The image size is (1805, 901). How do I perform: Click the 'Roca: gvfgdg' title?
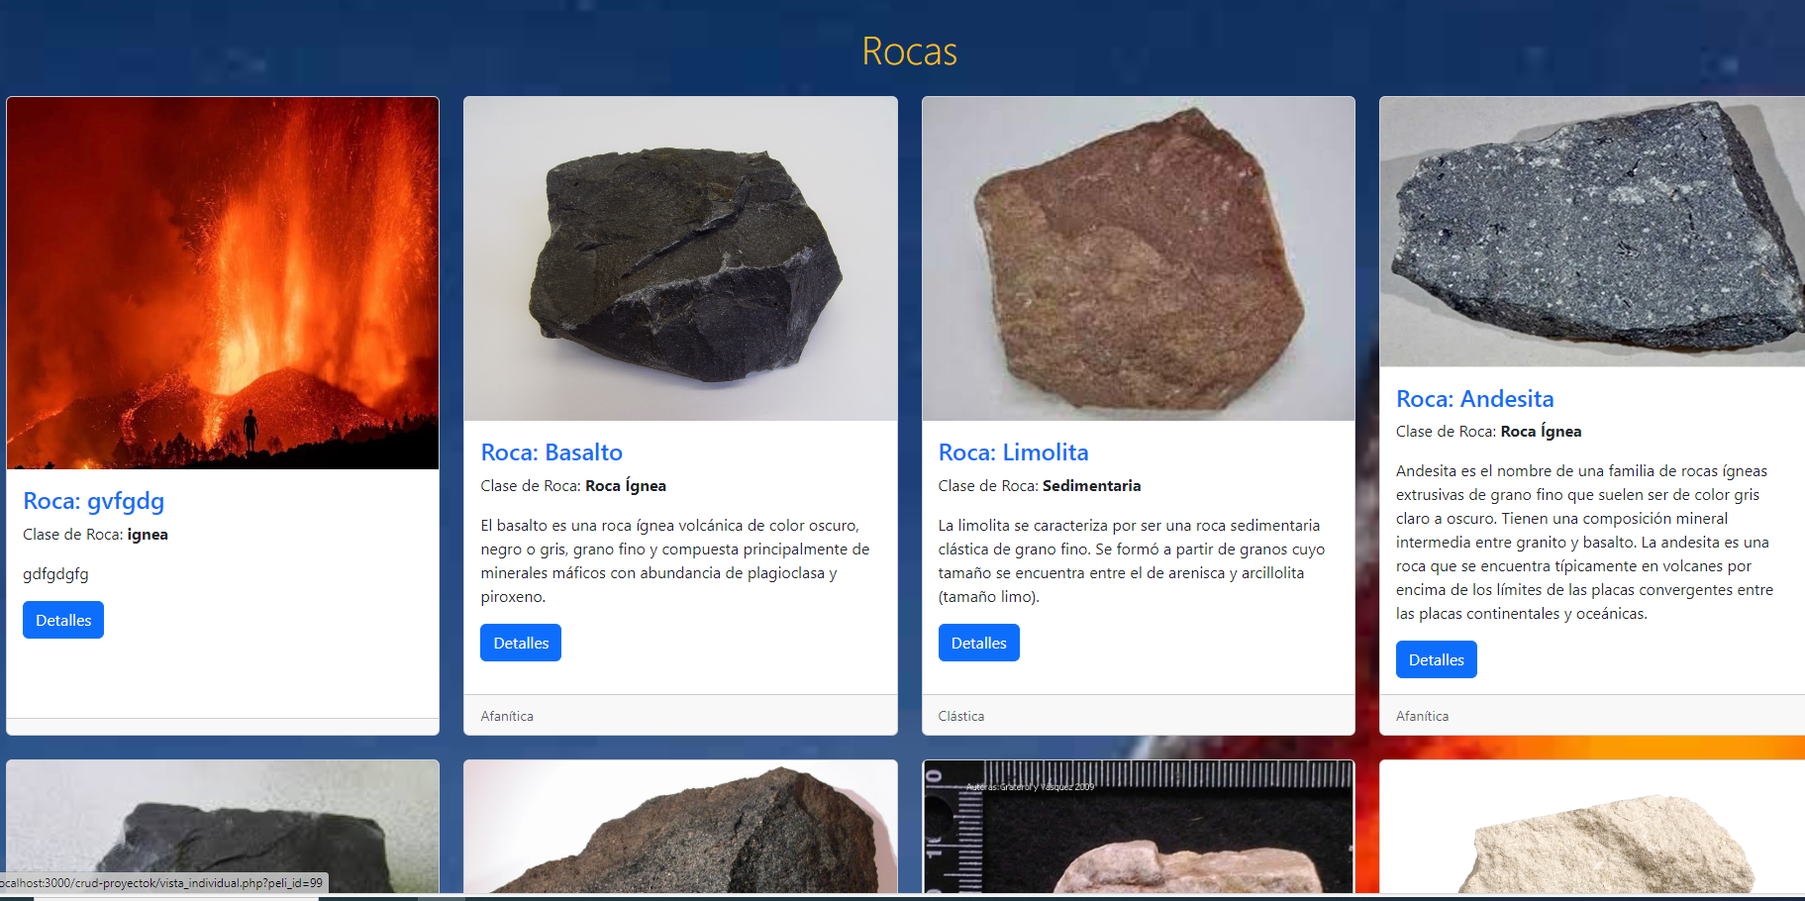click(94, 501)
